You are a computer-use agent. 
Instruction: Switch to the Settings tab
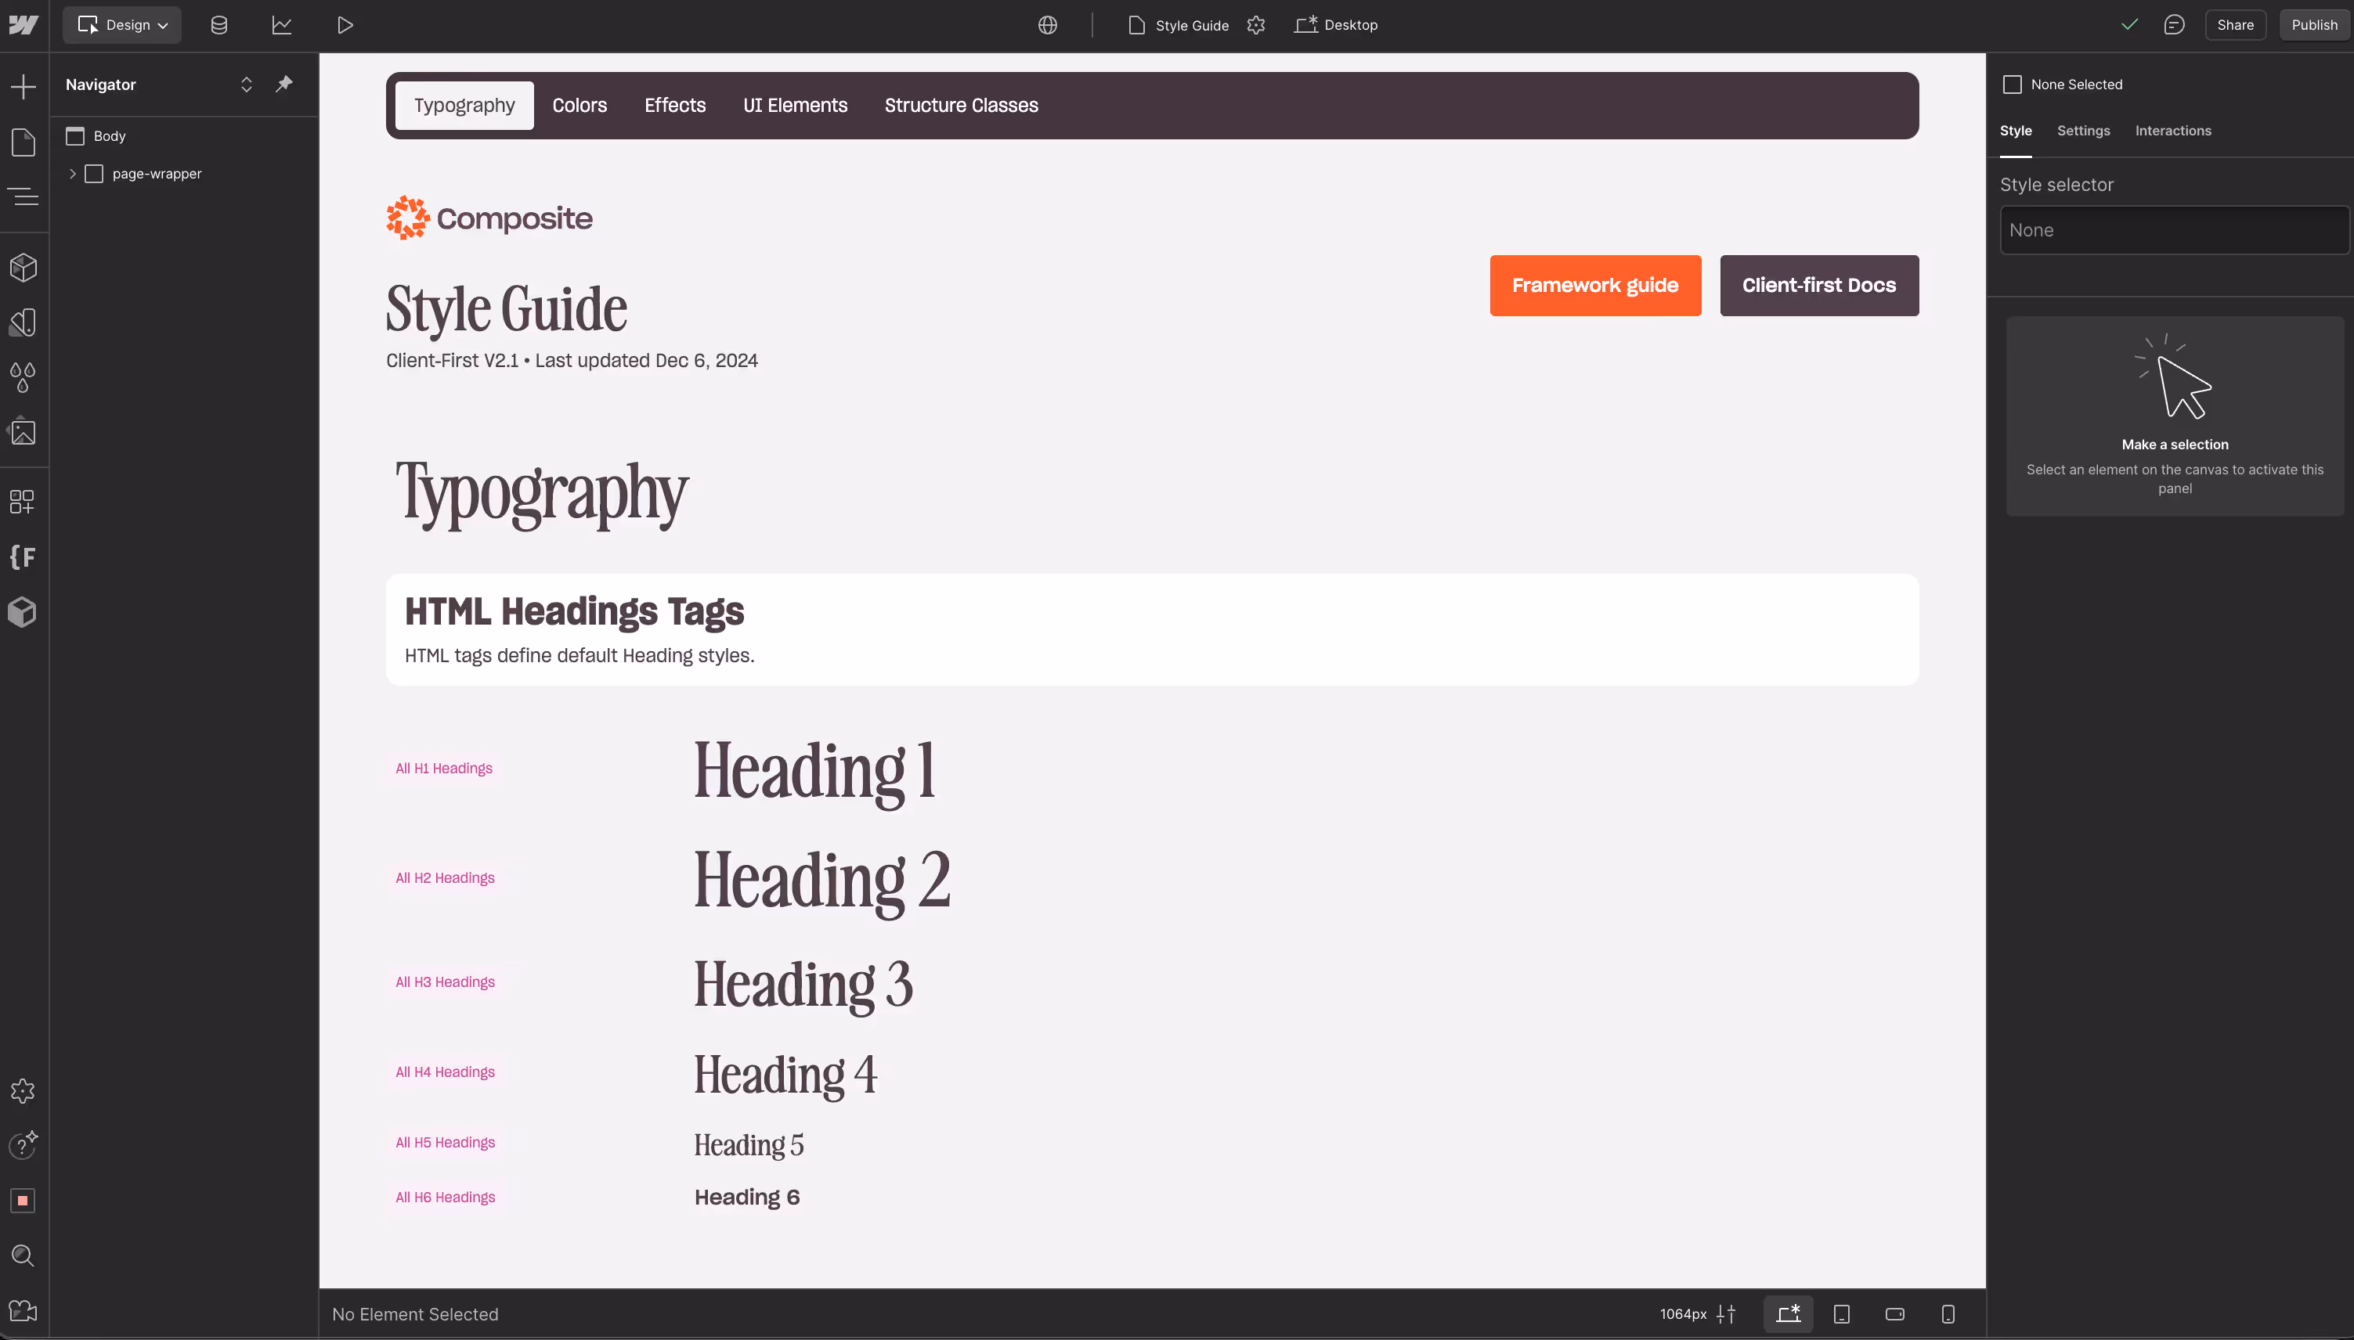pyautogui.click(x=2083, y=131)
